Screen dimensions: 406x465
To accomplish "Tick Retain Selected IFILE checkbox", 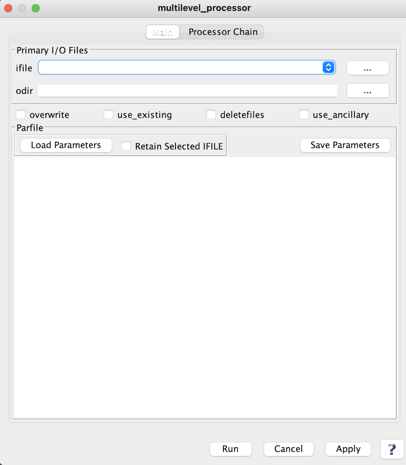I will (126, 146).
